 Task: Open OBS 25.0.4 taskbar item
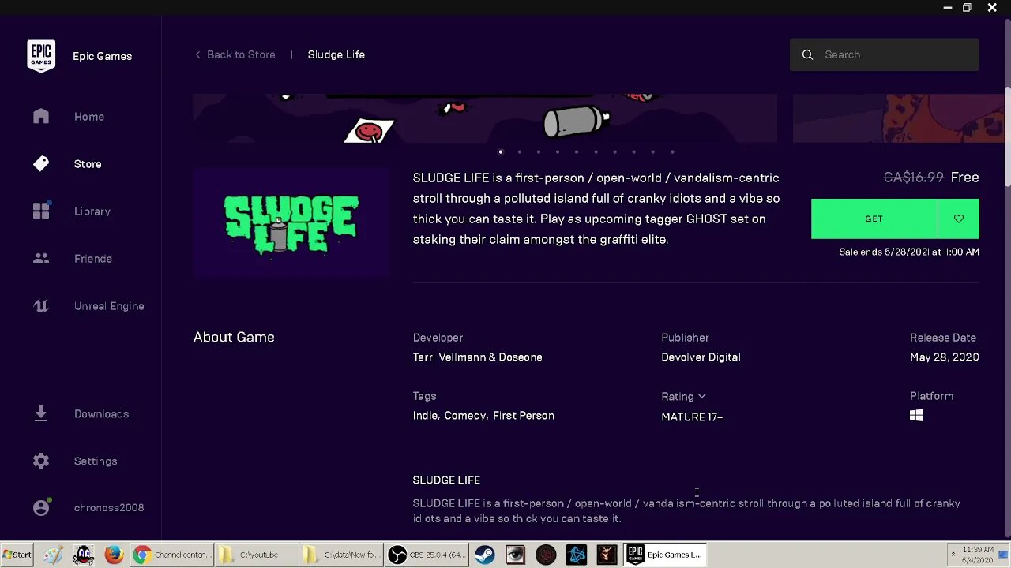(427, 555)
